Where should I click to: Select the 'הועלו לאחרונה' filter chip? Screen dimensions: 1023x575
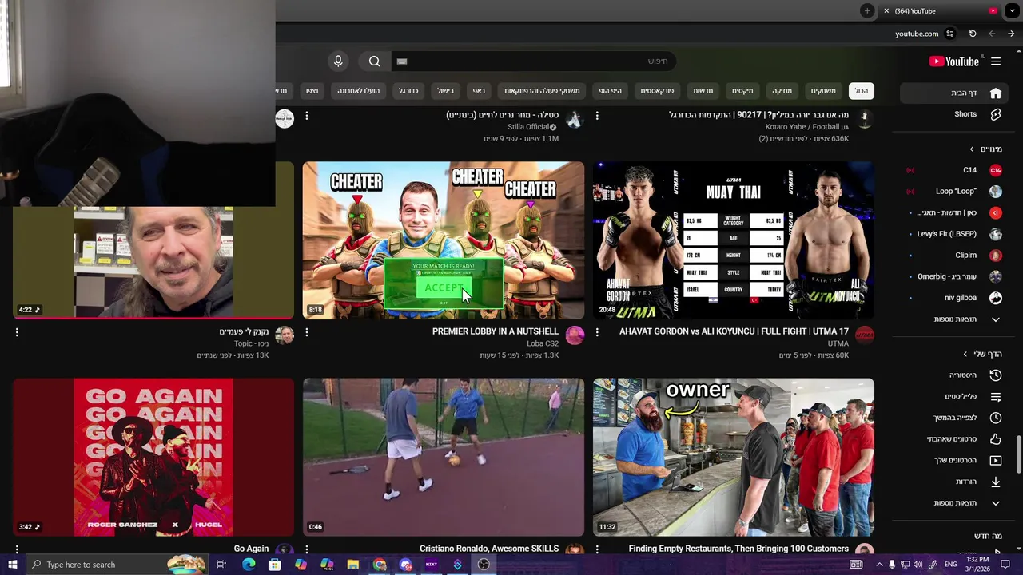[358, 91]
